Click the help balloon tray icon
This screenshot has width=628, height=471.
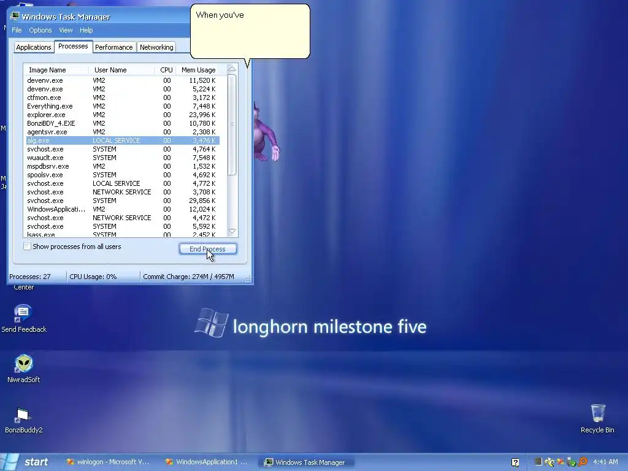click(515, 462)
